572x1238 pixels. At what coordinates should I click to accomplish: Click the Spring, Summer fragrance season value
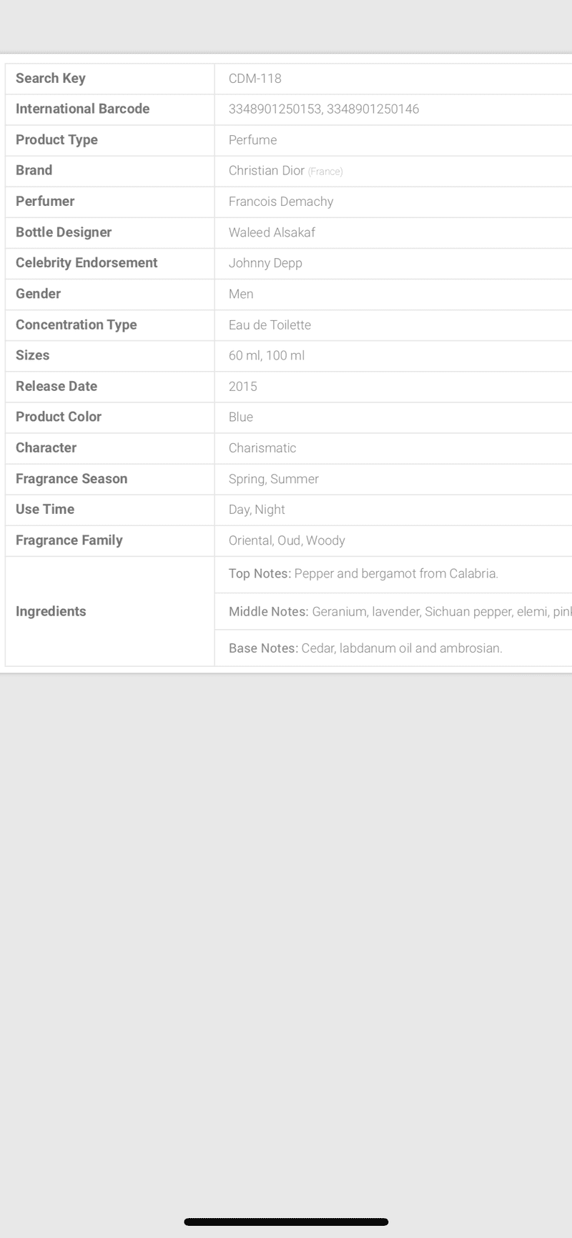click(x=274, y=479)
